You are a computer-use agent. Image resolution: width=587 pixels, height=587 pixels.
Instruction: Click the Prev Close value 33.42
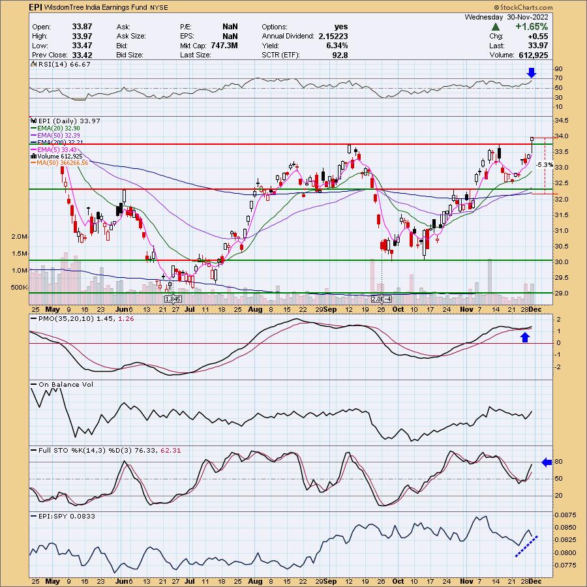(82, 55)
